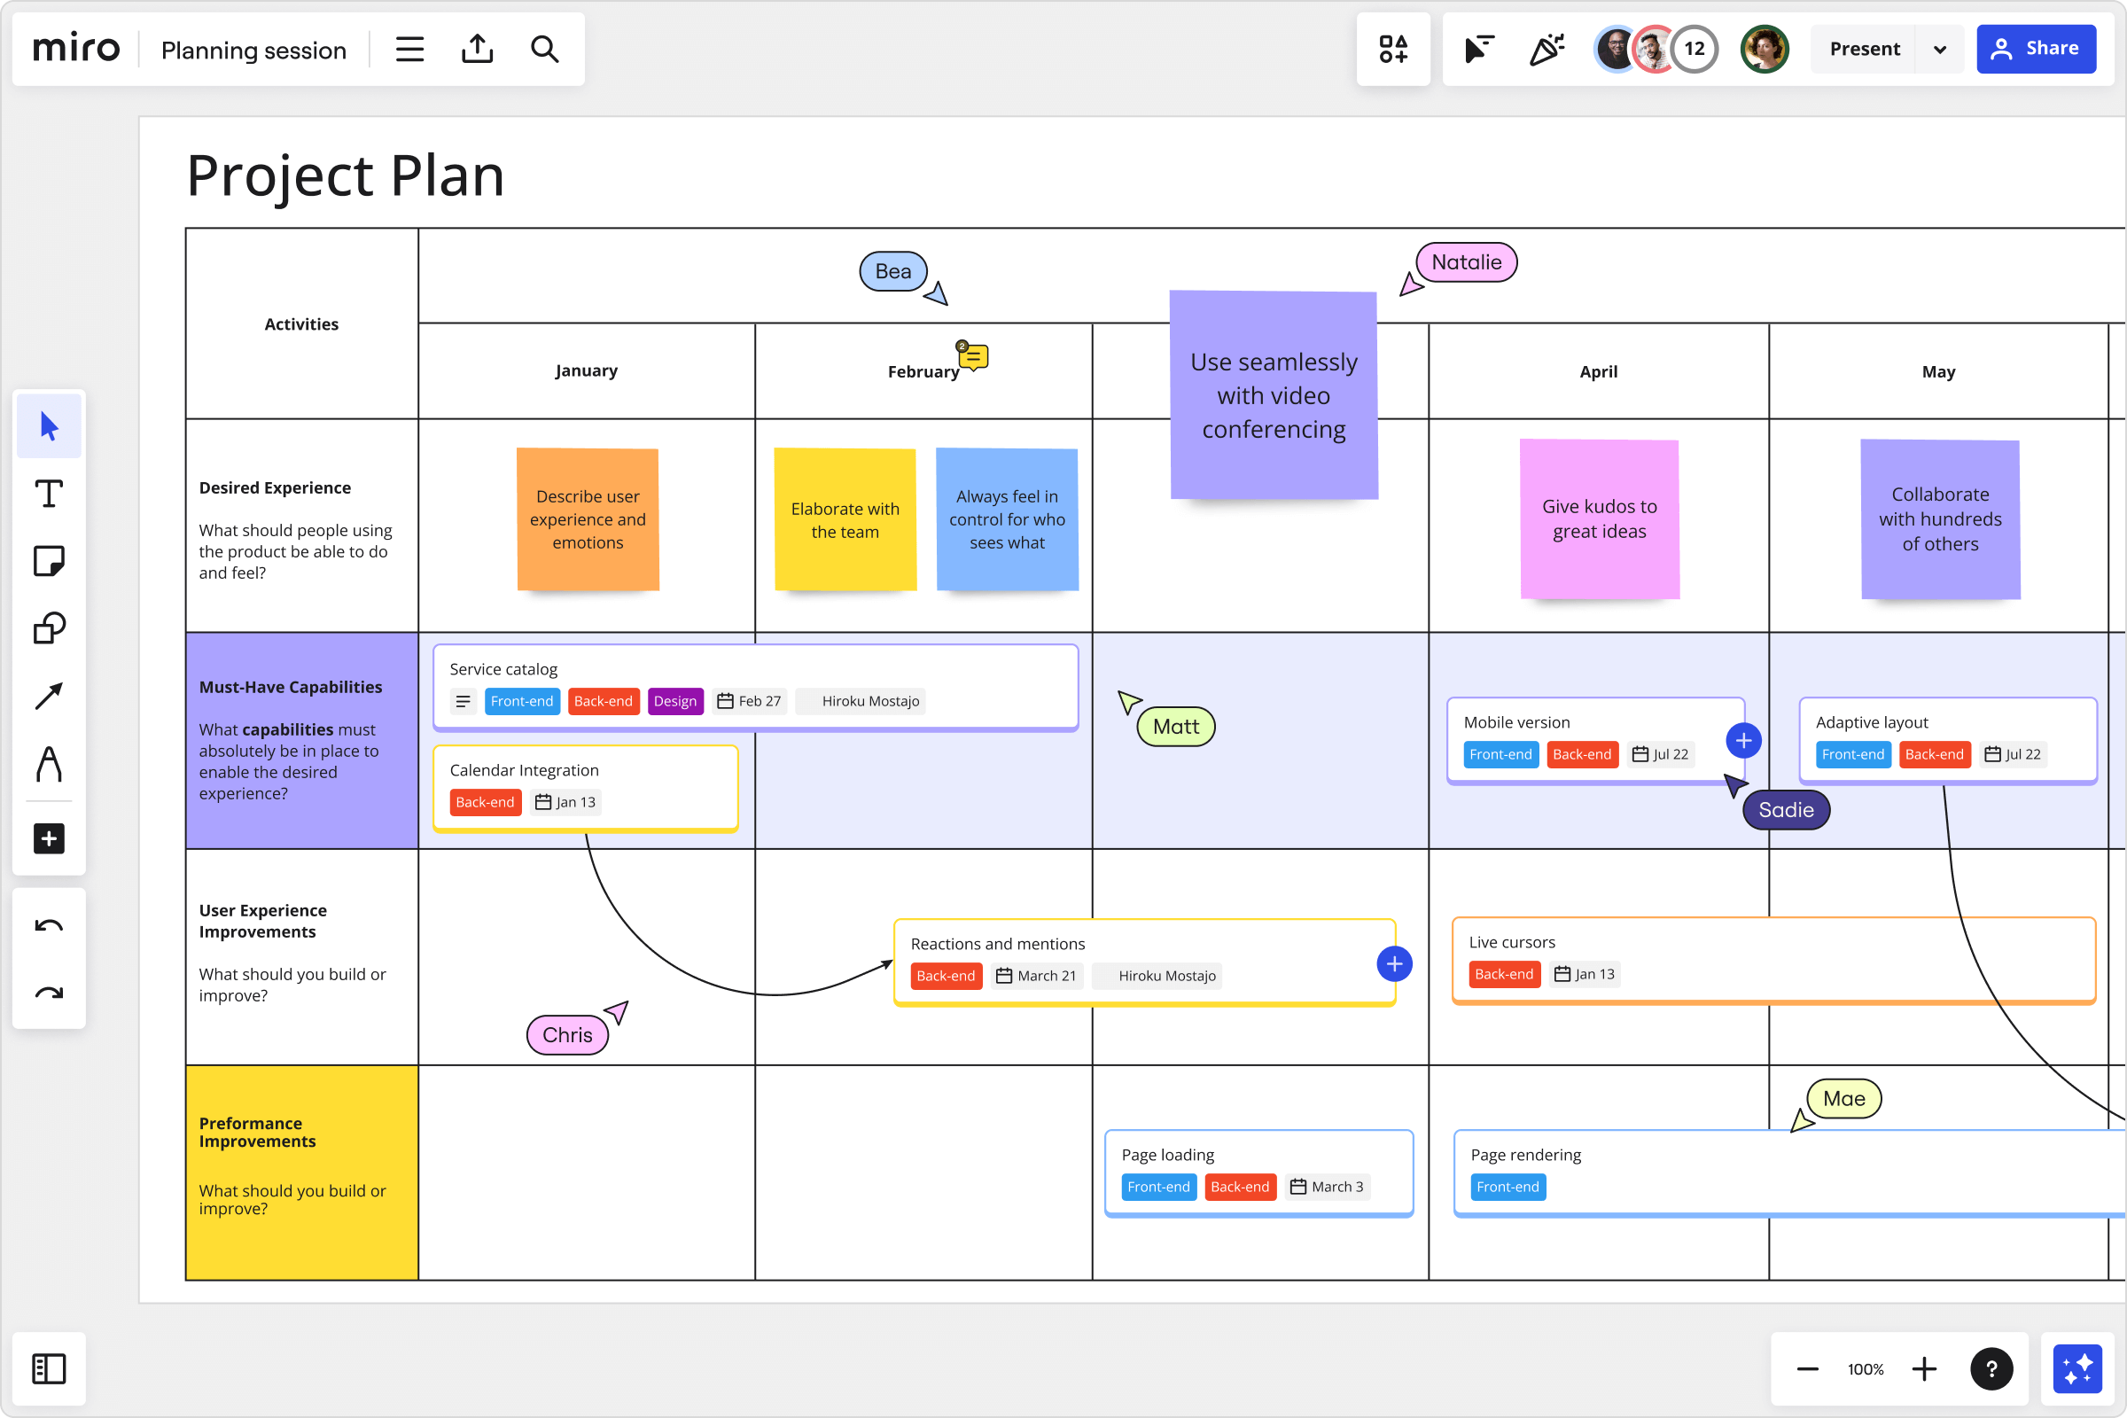Viewport: 2127px width, 1418px height.
Task: Open the shapes tool
Action: click(48, 628)
